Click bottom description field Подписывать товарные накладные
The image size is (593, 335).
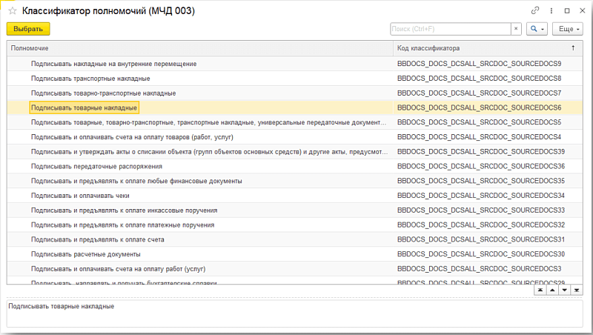[x=294, y=314]
